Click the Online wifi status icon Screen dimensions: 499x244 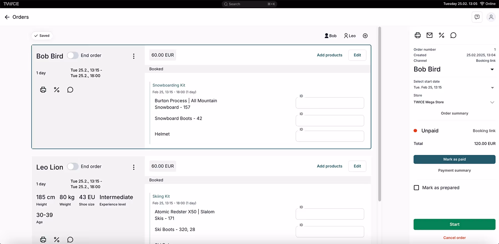tap(482, 4)
